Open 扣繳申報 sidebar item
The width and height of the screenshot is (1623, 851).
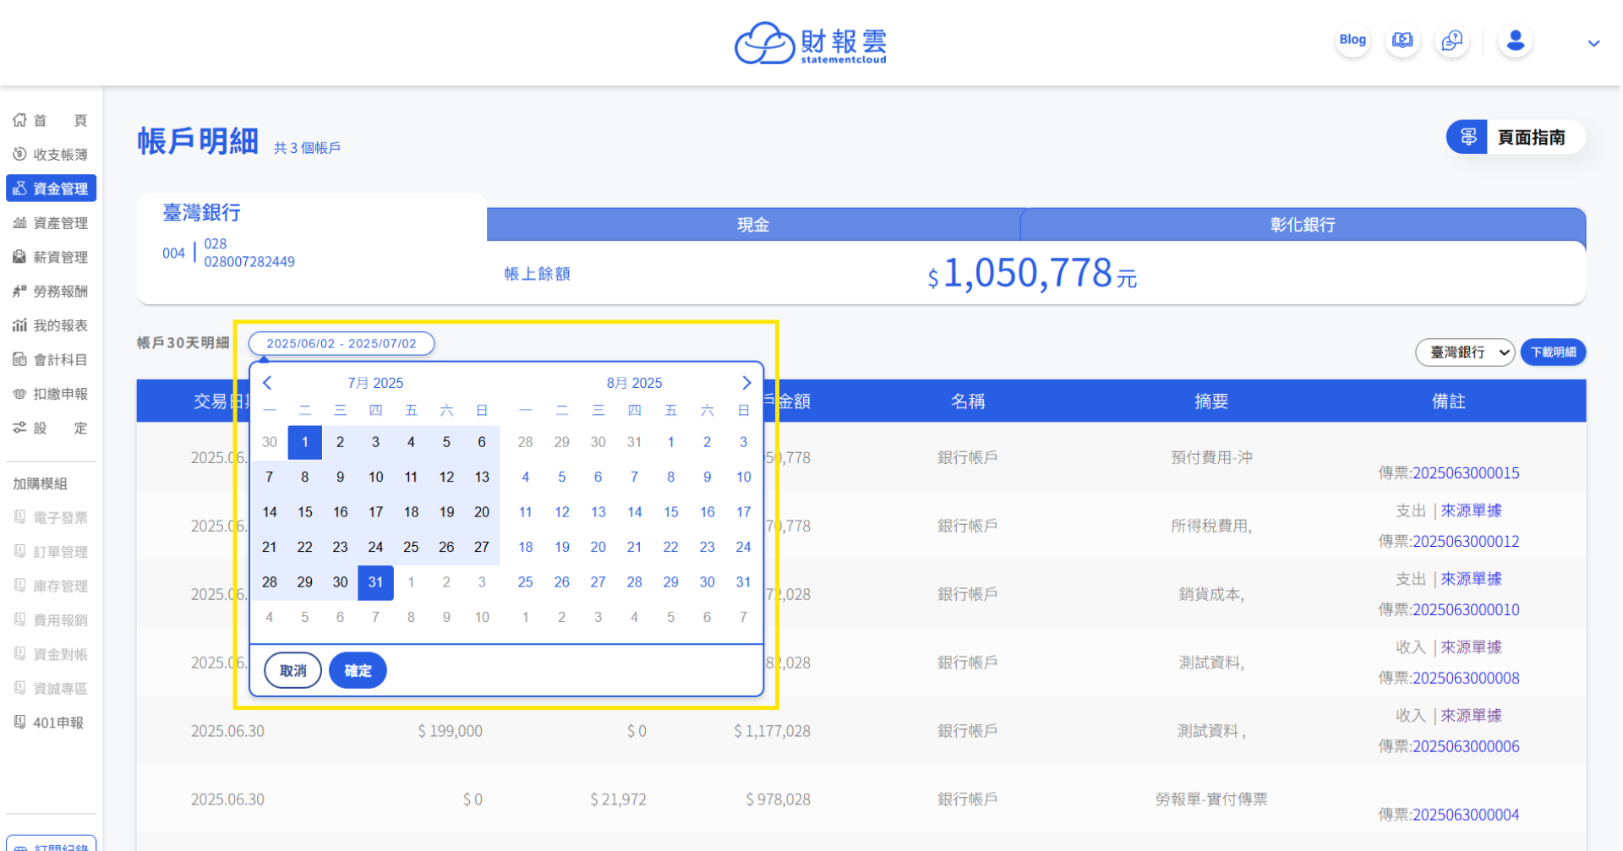tap(51, 394)
